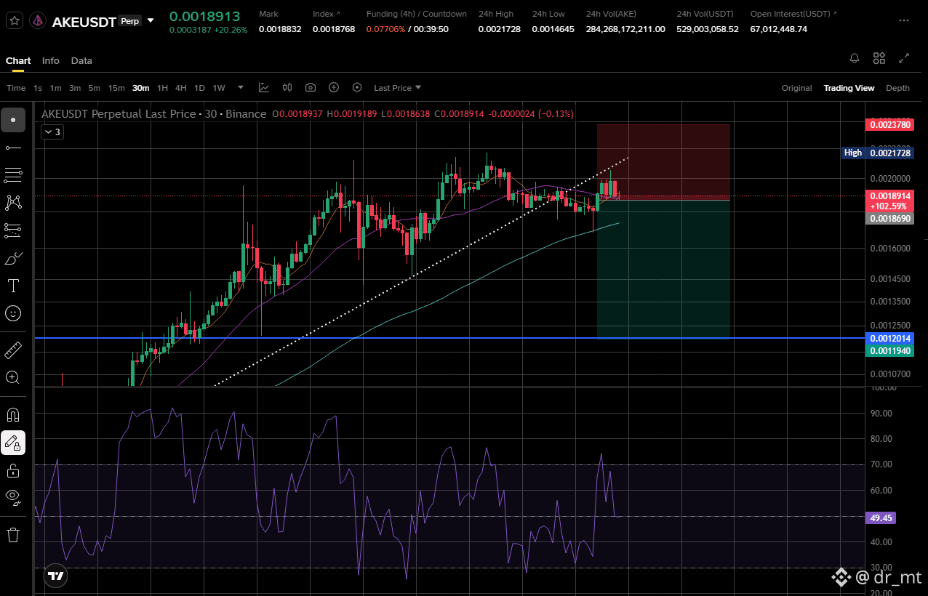This screenshot has height=596, width=928.
Task: Click the star favorite icon
Action: click(14, 21)
